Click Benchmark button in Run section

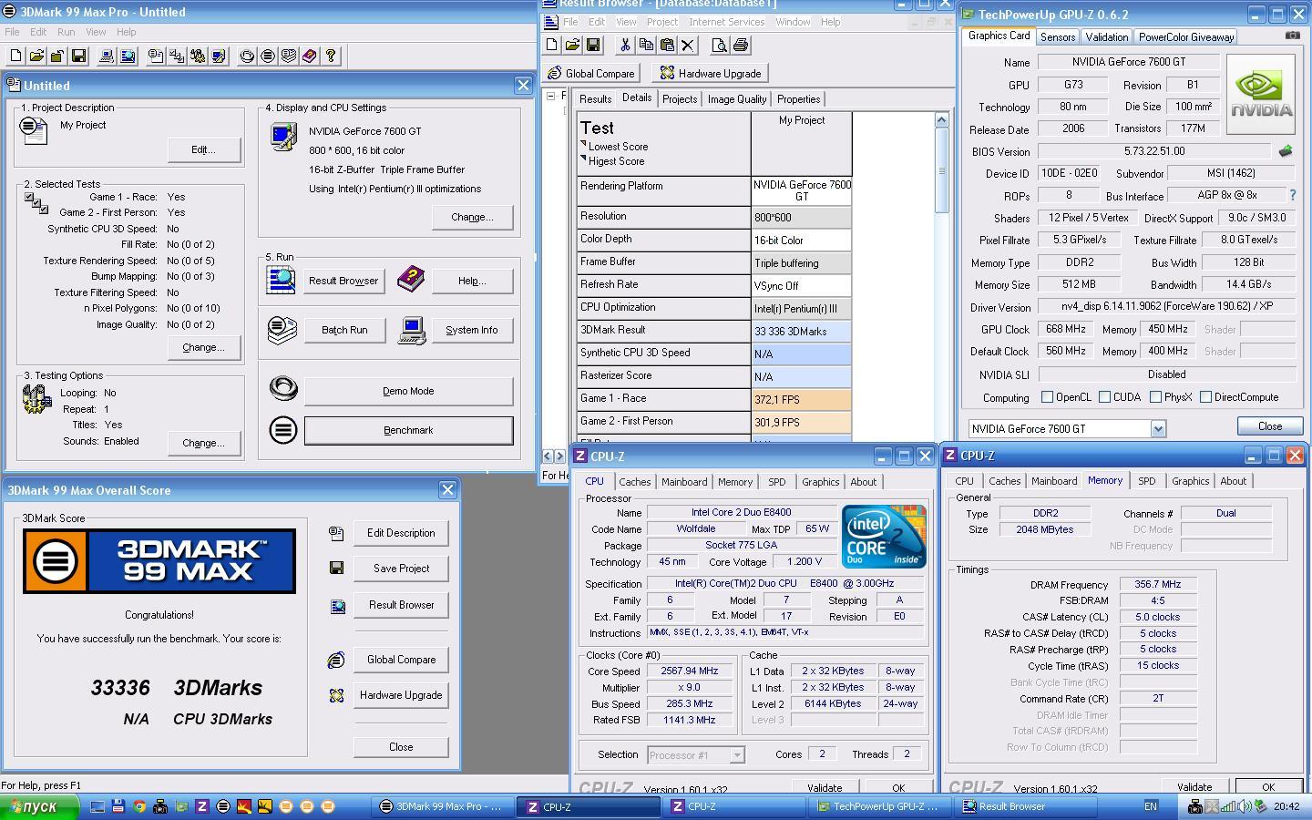tap(408, 430)
